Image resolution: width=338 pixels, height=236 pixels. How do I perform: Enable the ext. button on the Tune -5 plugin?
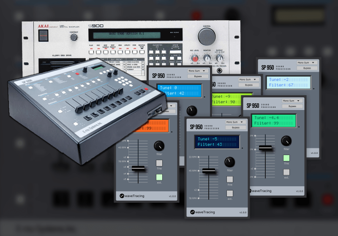(x=230, y=193)
